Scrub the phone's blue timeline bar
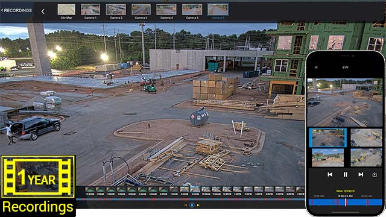 click(x=345, y=203)
